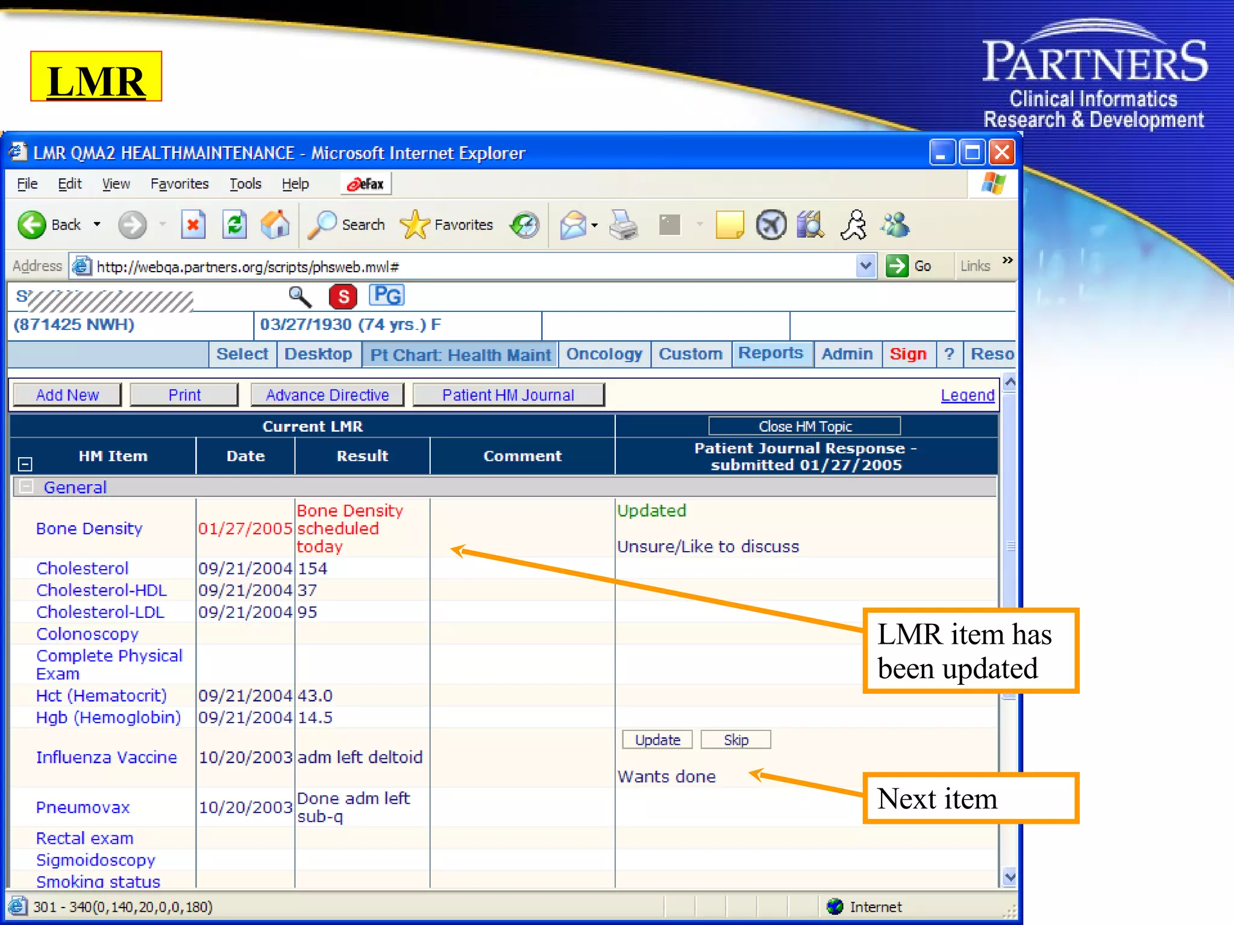Click the two-people Messenger icon

pos(895,225)
